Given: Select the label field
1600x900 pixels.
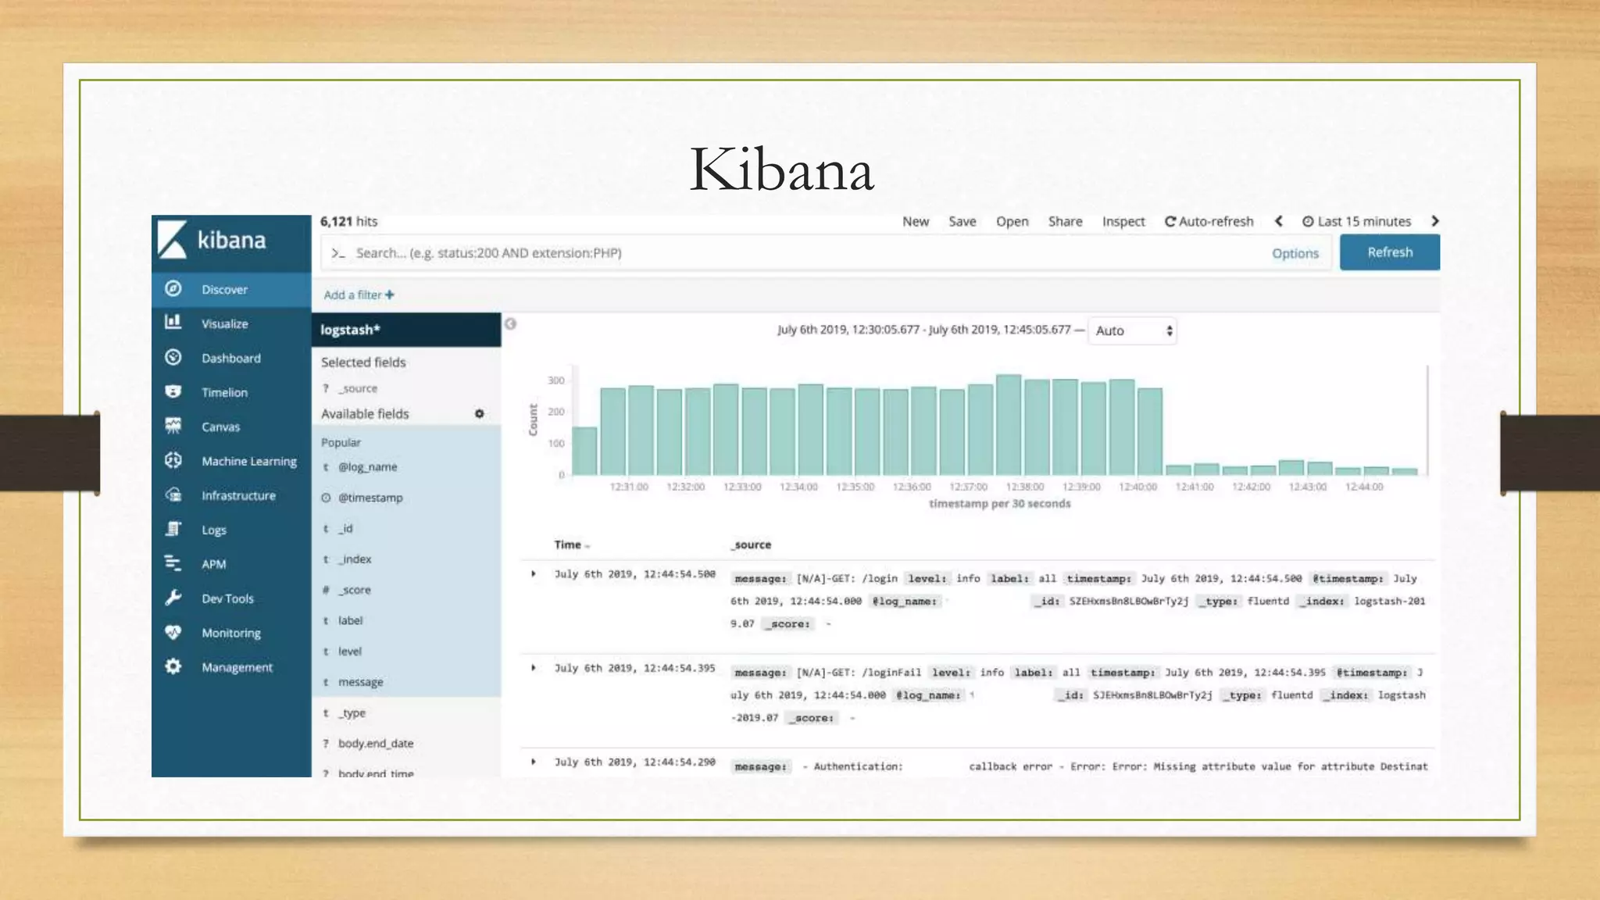Looking at the screenshot, I should 351,620.
